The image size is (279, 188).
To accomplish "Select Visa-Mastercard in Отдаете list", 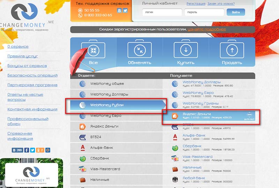I will [x=116, y=169].
